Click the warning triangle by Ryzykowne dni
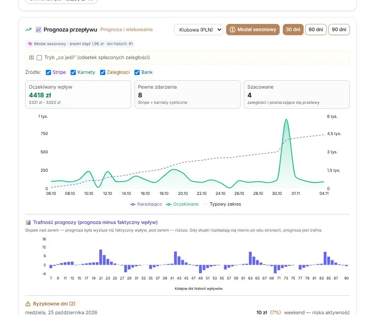Viewport: 371px width, 315px height. click(28, 304)
